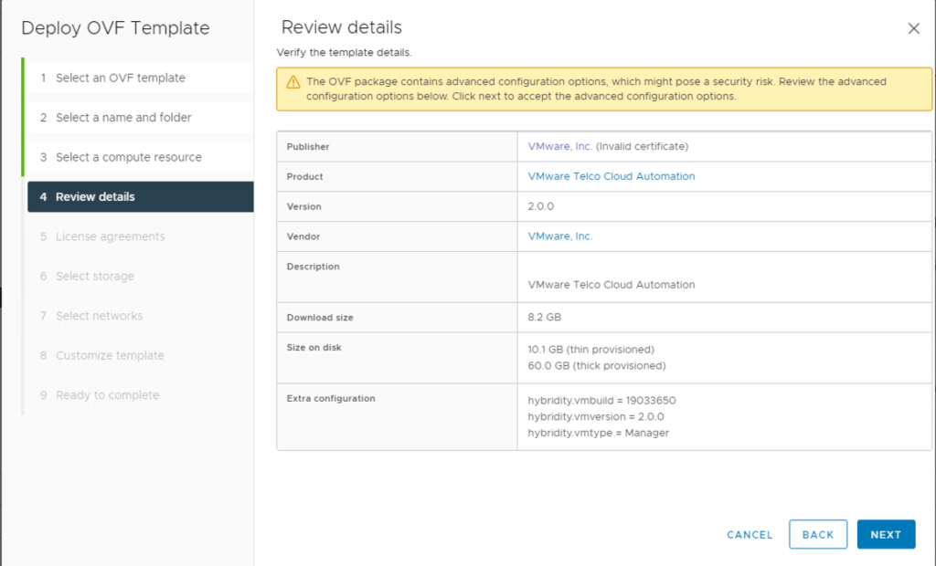Image resolution: width=936 pixels, height=566 pixels.
Task: Select step 5 License agreements
Action: click(140, 236)
